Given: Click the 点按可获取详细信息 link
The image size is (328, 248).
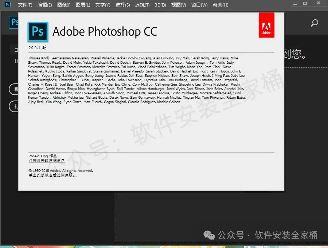Looking at the screenshot, I should coord(47,161).
